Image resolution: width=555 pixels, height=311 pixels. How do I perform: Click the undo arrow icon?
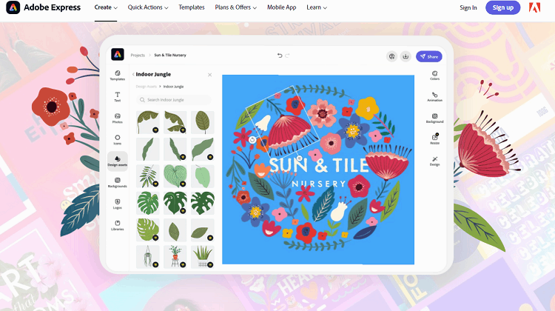click(280, 56)
